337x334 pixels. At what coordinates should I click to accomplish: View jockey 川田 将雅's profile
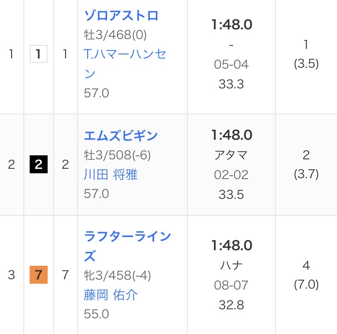point(111,174)
